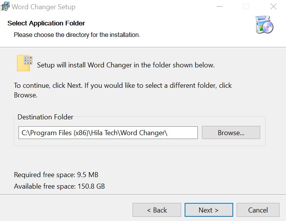Click the yellow folder icon beside the setup text
The image size is (286, 221).
pos(24,64)
